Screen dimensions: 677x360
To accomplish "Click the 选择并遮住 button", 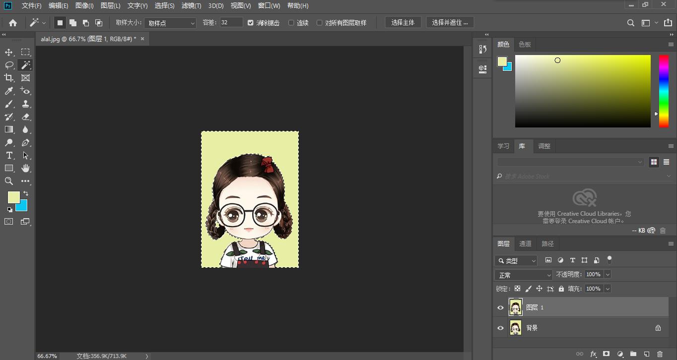I will 450,22.
